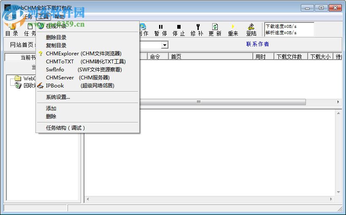
Task: Open IPBook 超级网络邻居 entry
Action: [88, 85]
